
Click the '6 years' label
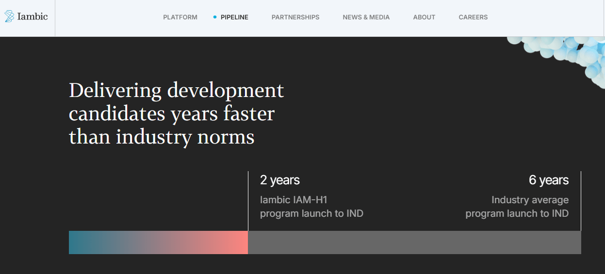pyautogui.click(x=549, y=180)
